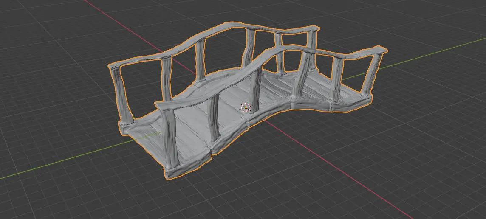Image resolution: width=486 pixels, height=219 pixels.
Task: Click the 3D cursor crosshair on the bridge
Action: [x=246, y=107]
